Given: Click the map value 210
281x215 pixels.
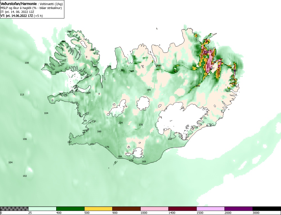Looking at the screenshot, I should (89, 93).
